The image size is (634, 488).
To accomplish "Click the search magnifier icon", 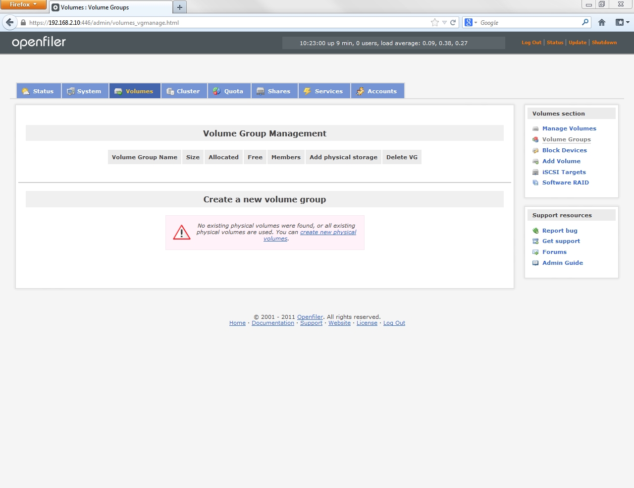I will [585, 22].
